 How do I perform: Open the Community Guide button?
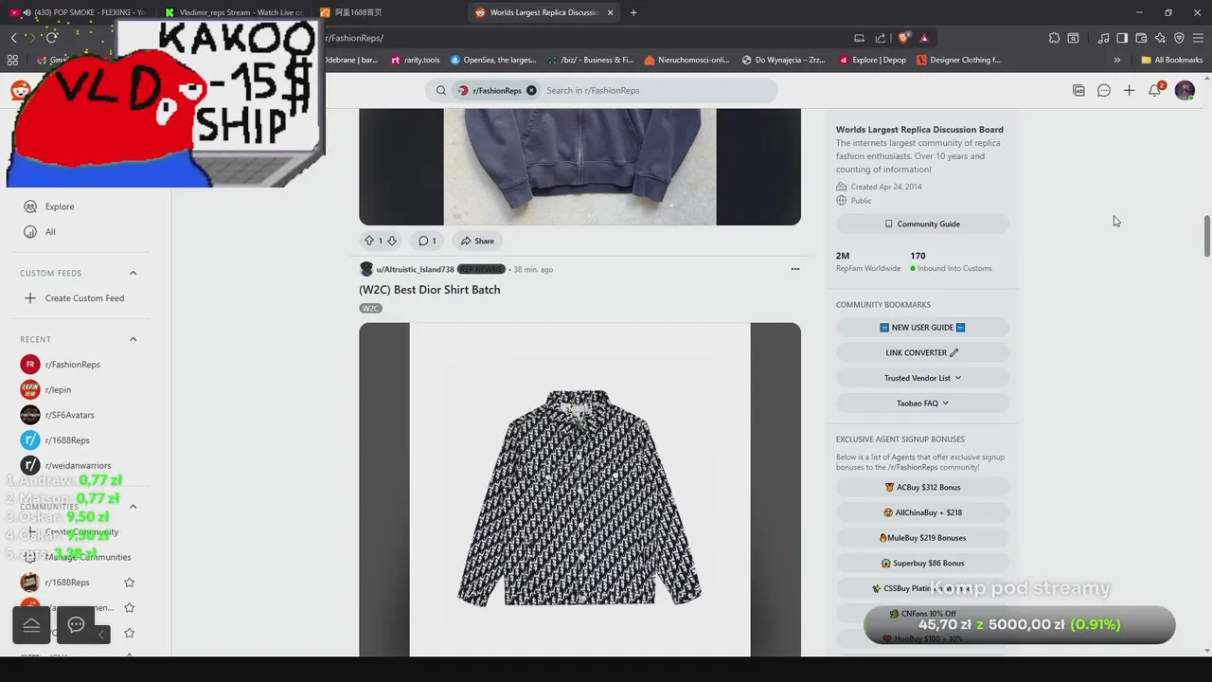click(x=922, y=224)
